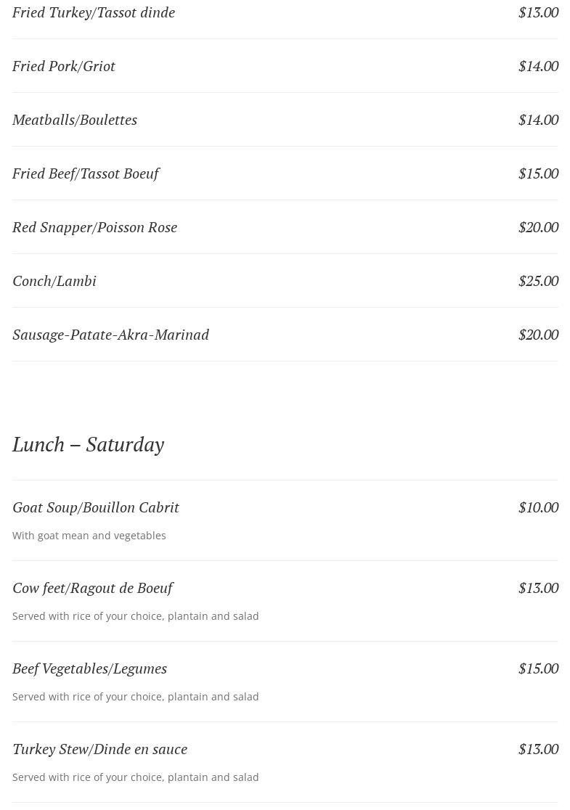Screen dimensions: 570x810
Task: Click the Red Snapper $20.00 price
Action: coord(538,227)
